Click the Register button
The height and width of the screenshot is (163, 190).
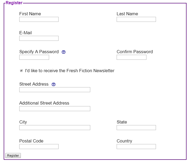point(13,156)
